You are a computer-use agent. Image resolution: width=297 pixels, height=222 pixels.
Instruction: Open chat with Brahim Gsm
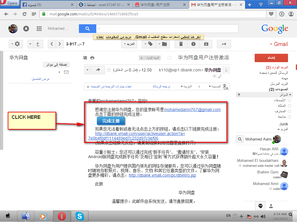tap(272, 174)
